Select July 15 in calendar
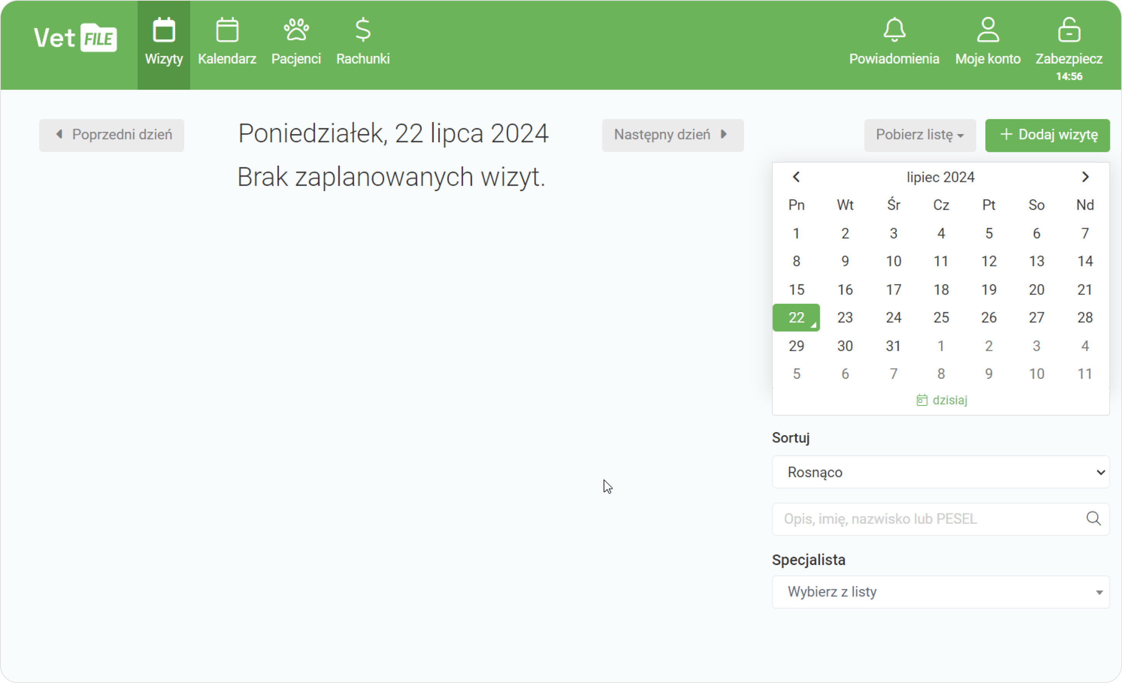 click(x=796, y=289)
